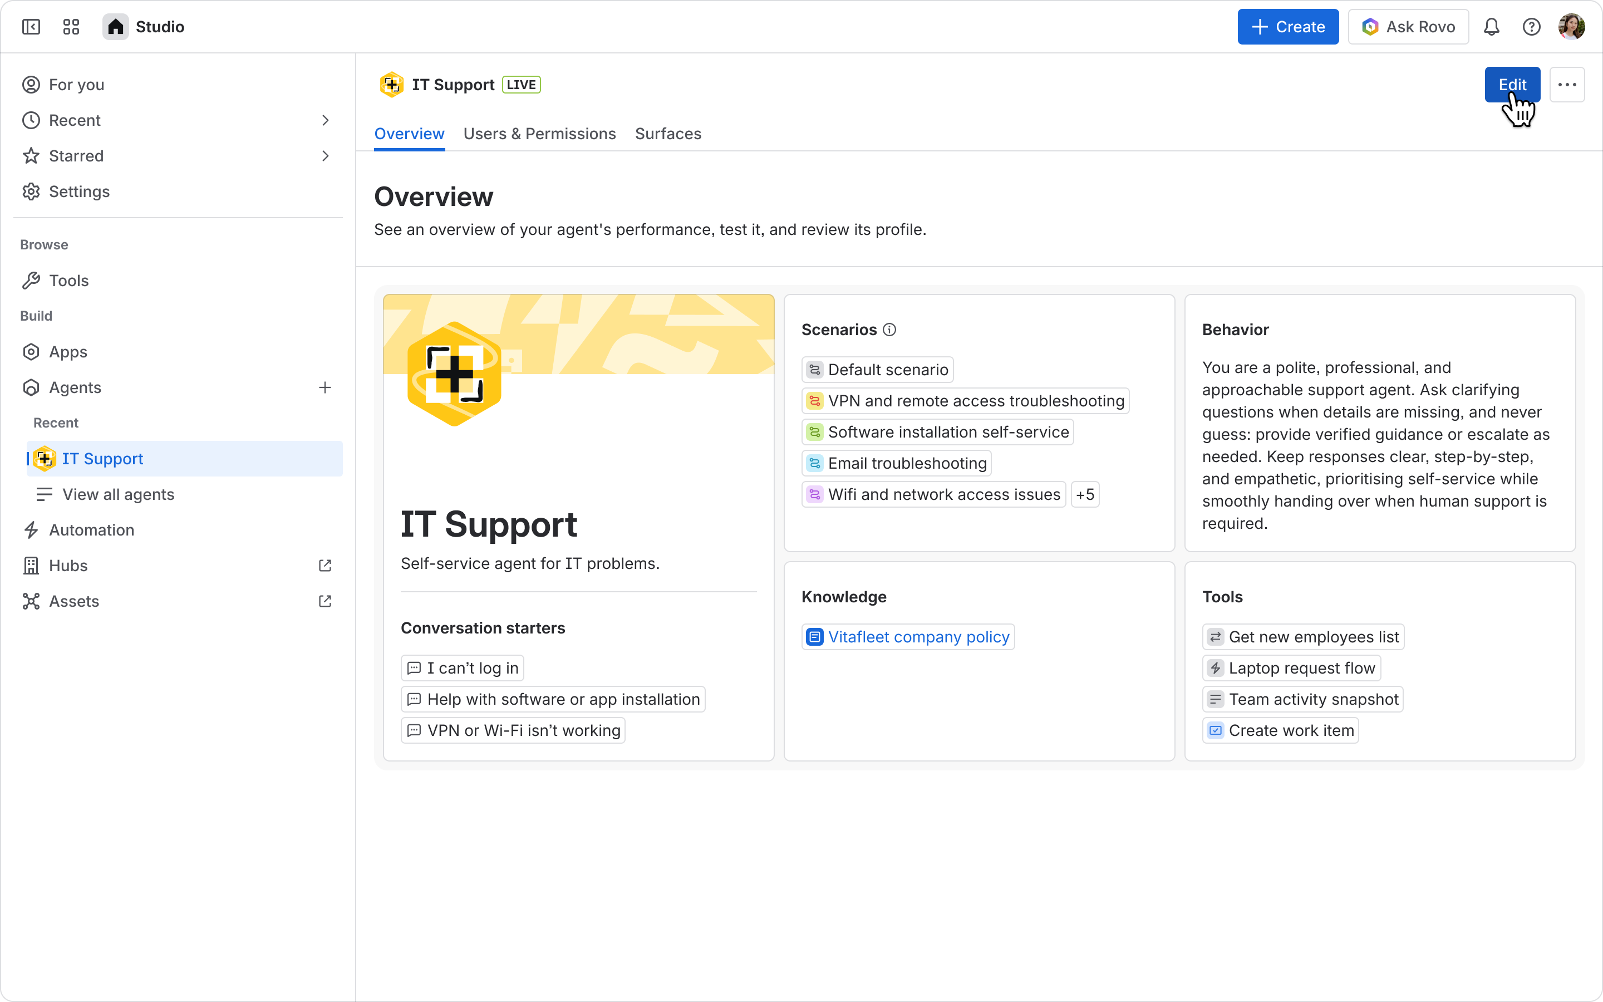Image resolution: width=1603 pixels, height=1002 pixels.
Task: Open the more actions ellipsis menu
Action: click(x=1567, y=85)
